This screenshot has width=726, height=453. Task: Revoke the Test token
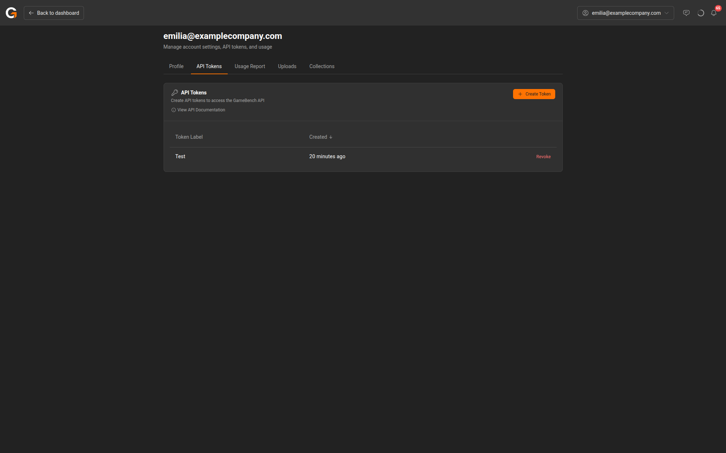point(543,157)
